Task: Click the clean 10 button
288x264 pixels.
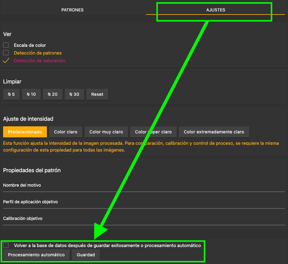Action: [31, 94]
